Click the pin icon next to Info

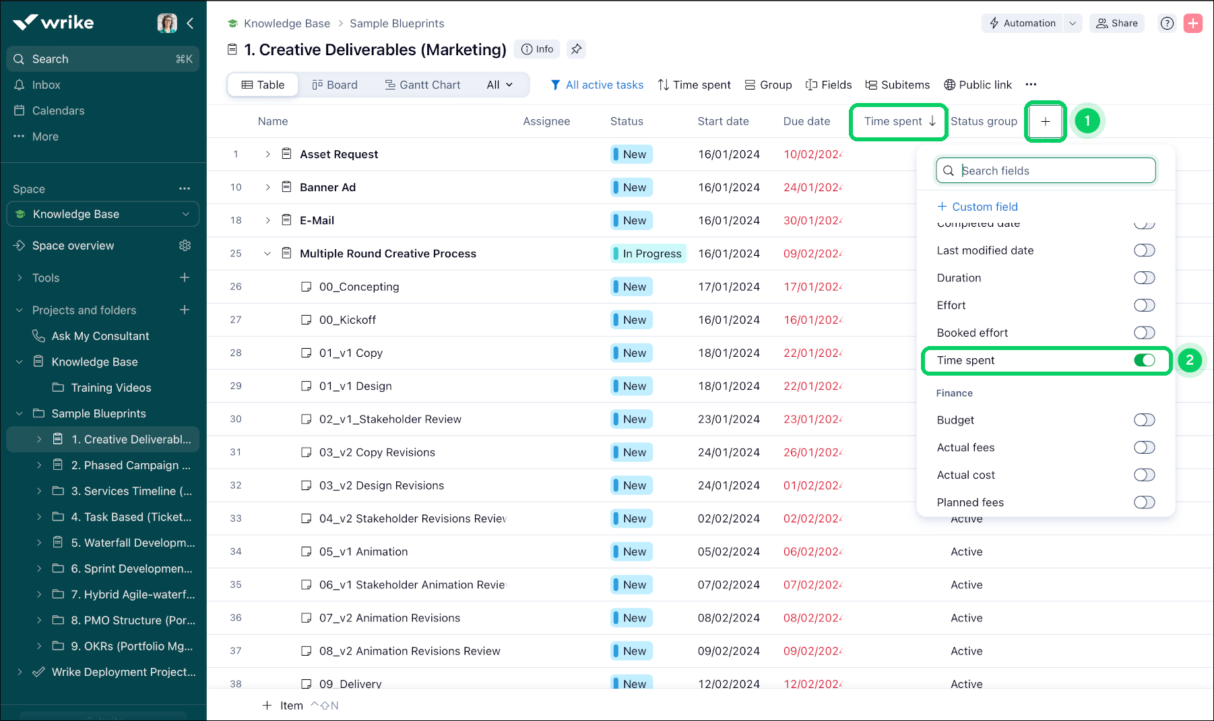(x=576, y=49)
